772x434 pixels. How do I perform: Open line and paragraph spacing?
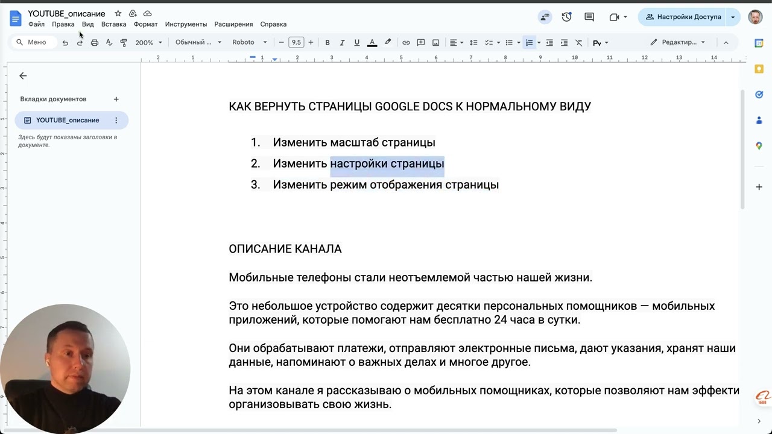pyautogui.click(x=473, y=43)
